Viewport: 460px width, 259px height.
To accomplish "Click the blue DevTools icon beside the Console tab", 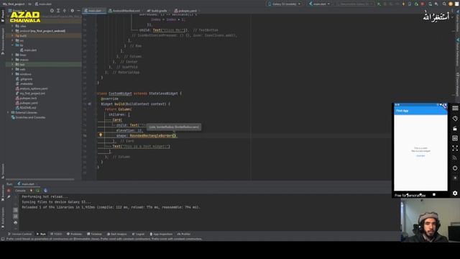I will (x=45, y=191).
